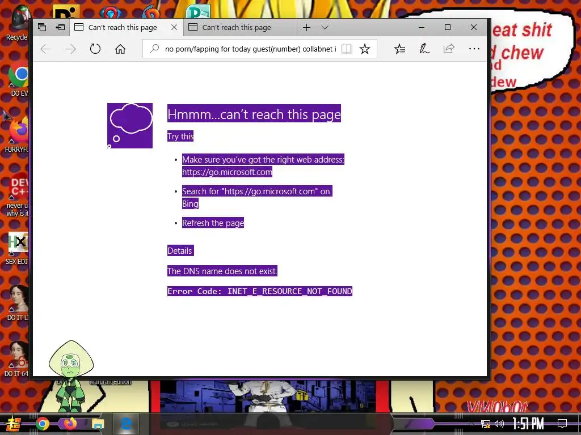Open the HxD editor desktop shortcut
The width and height of the screenshot is (581, 435).
[18, 248]
